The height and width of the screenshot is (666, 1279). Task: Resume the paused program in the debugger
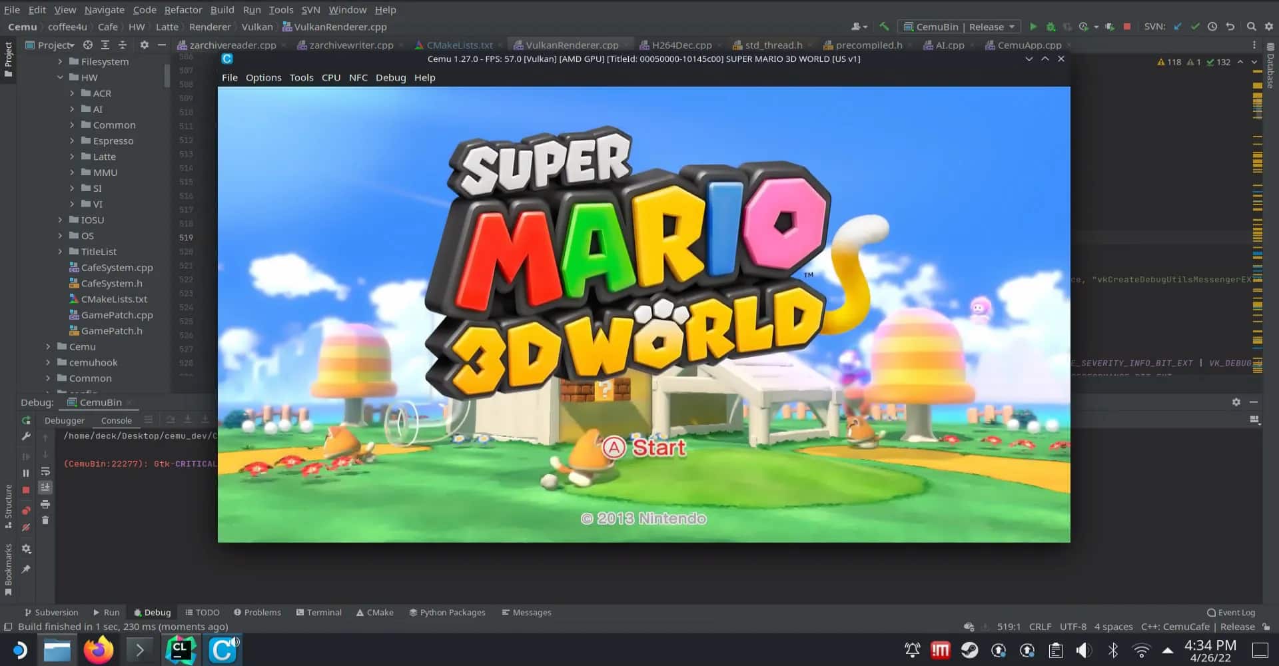tap(27, 456)
